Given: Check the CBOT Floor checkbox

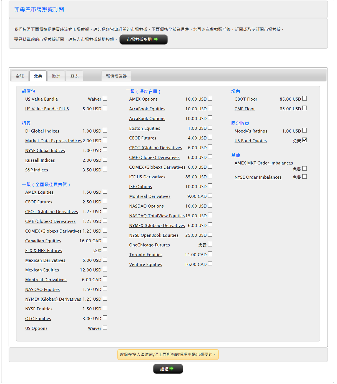Looking at the screenshot, I should pos(305,98).
